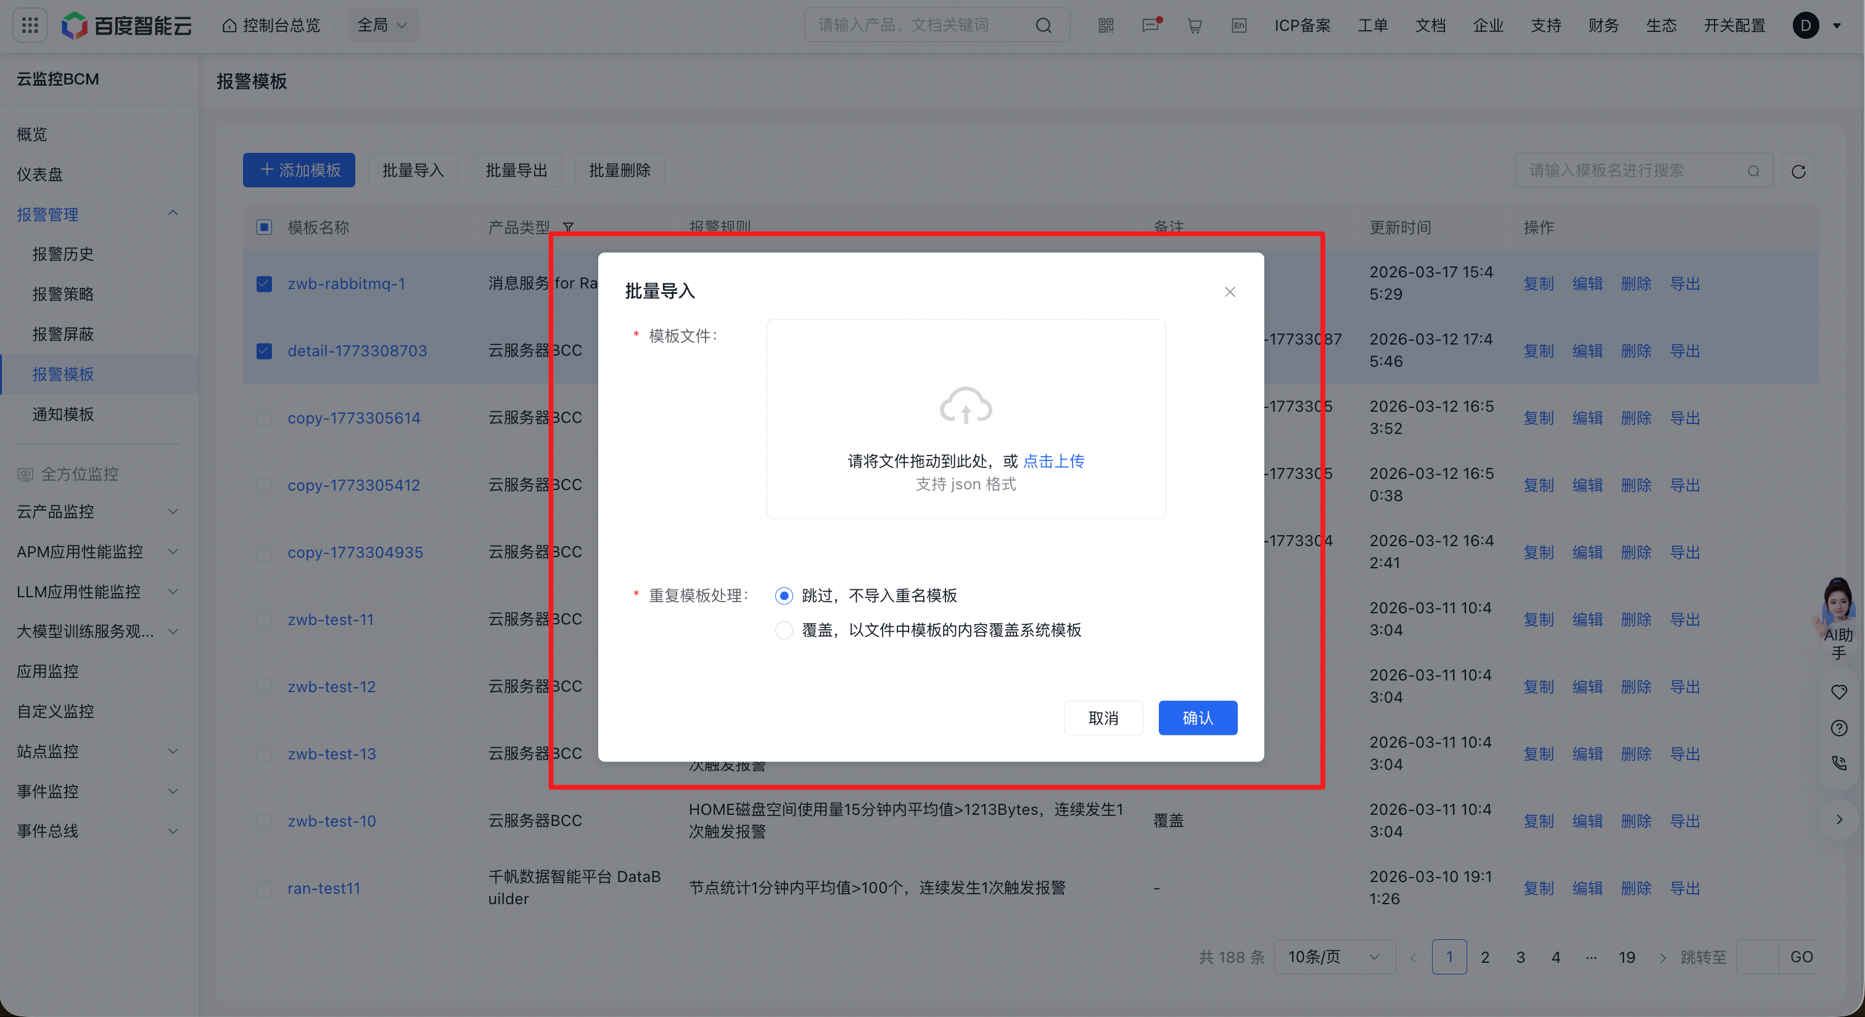Open the 全局 region dropdown

tap(383, 25)
